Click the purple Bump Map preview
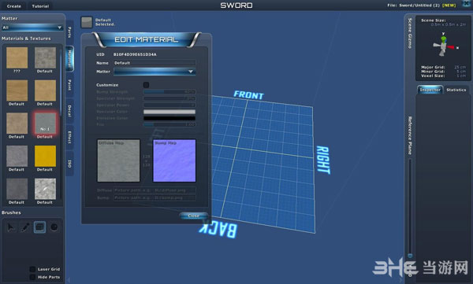473x284 pixels. pyautogui.click(x=174, y=160)
